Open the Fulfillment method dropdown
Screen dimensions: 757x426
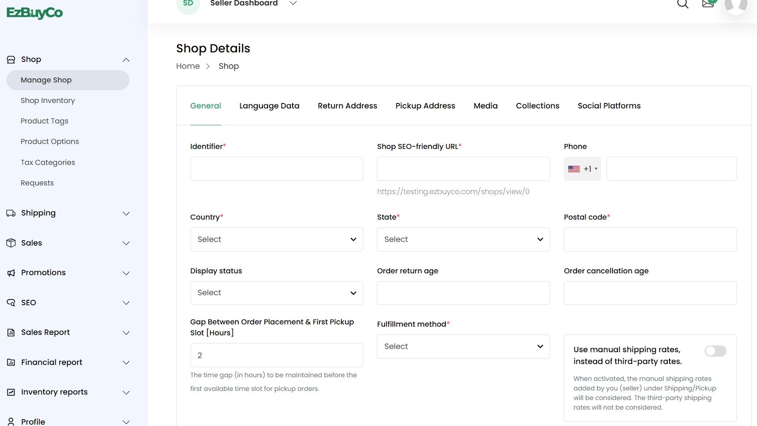point(463,347)
